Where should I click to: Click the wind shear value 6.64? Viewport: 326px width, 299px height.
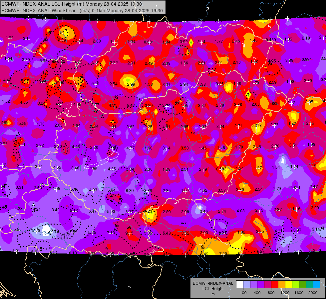click(x=242, y=253)
